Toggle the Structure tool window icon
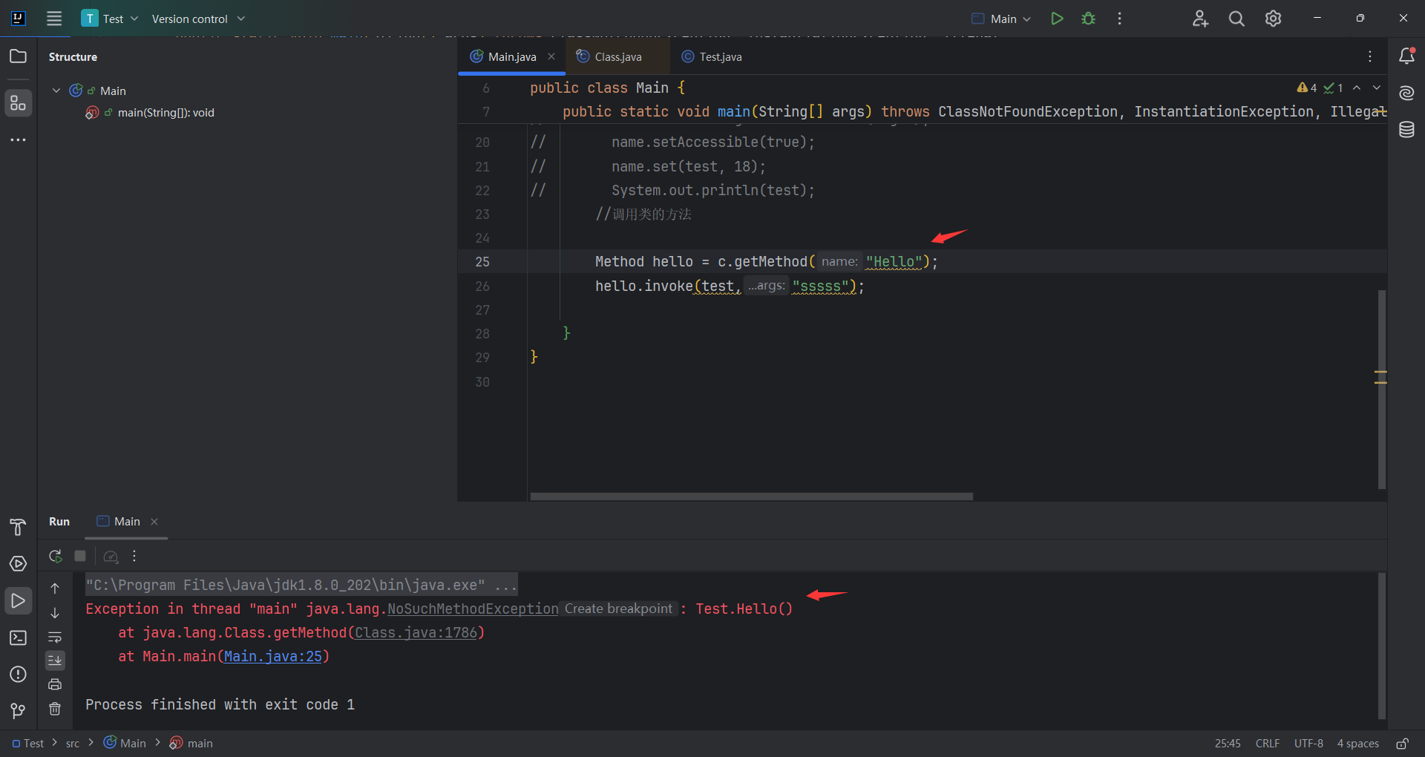This screenshot has width=1425, height=757. pyautogui.click(x=18, y=103)
